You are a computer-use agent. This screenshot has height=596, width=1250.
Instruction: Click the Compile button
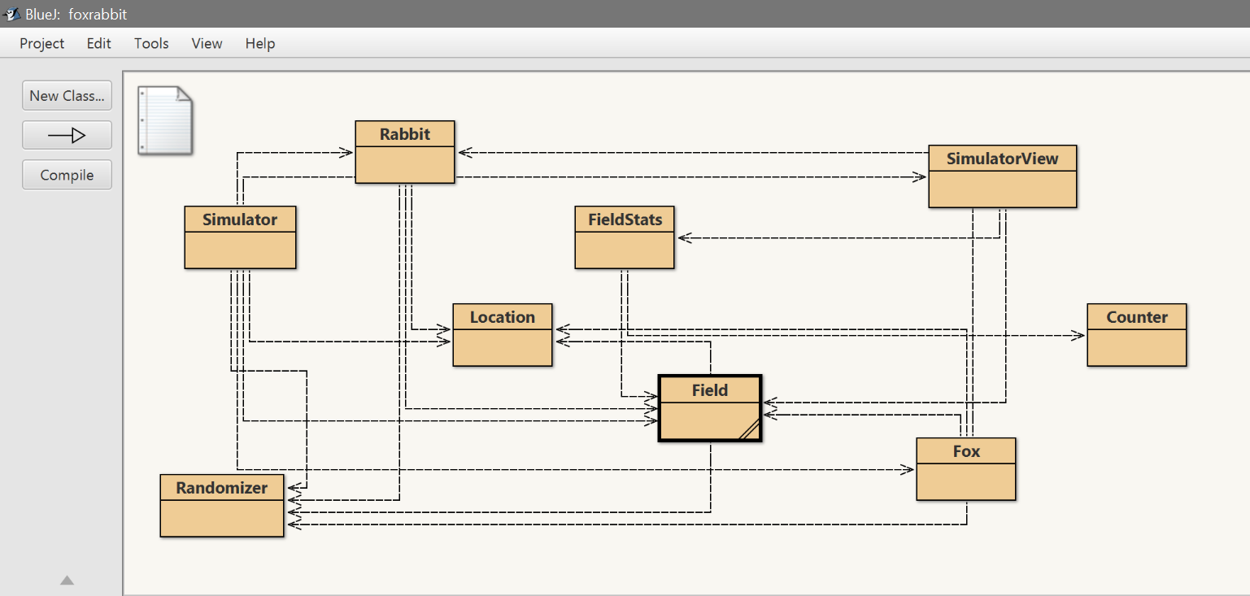pyautogui.click(x=67, y=175)
